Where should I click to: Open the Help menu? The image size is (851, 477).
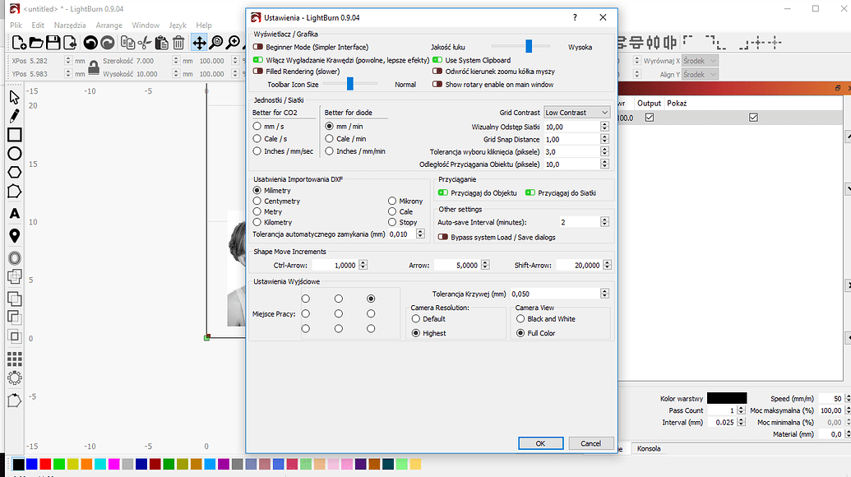(x=204, y=25)
